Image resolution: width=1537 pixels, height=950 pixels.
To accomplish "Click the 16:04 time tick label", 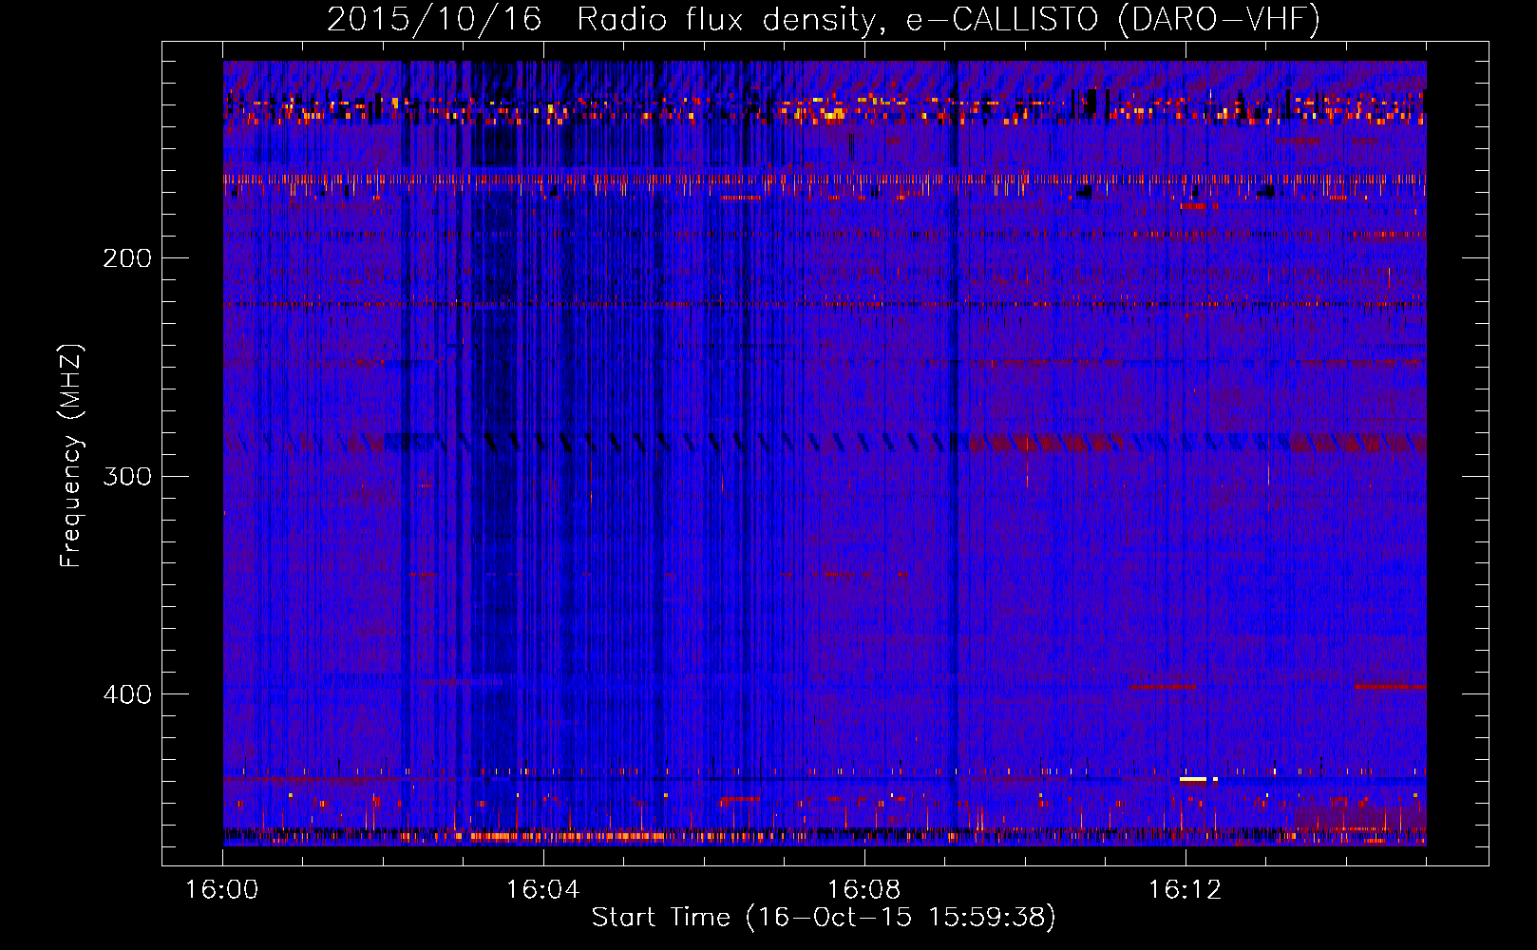I will [542, 890].
